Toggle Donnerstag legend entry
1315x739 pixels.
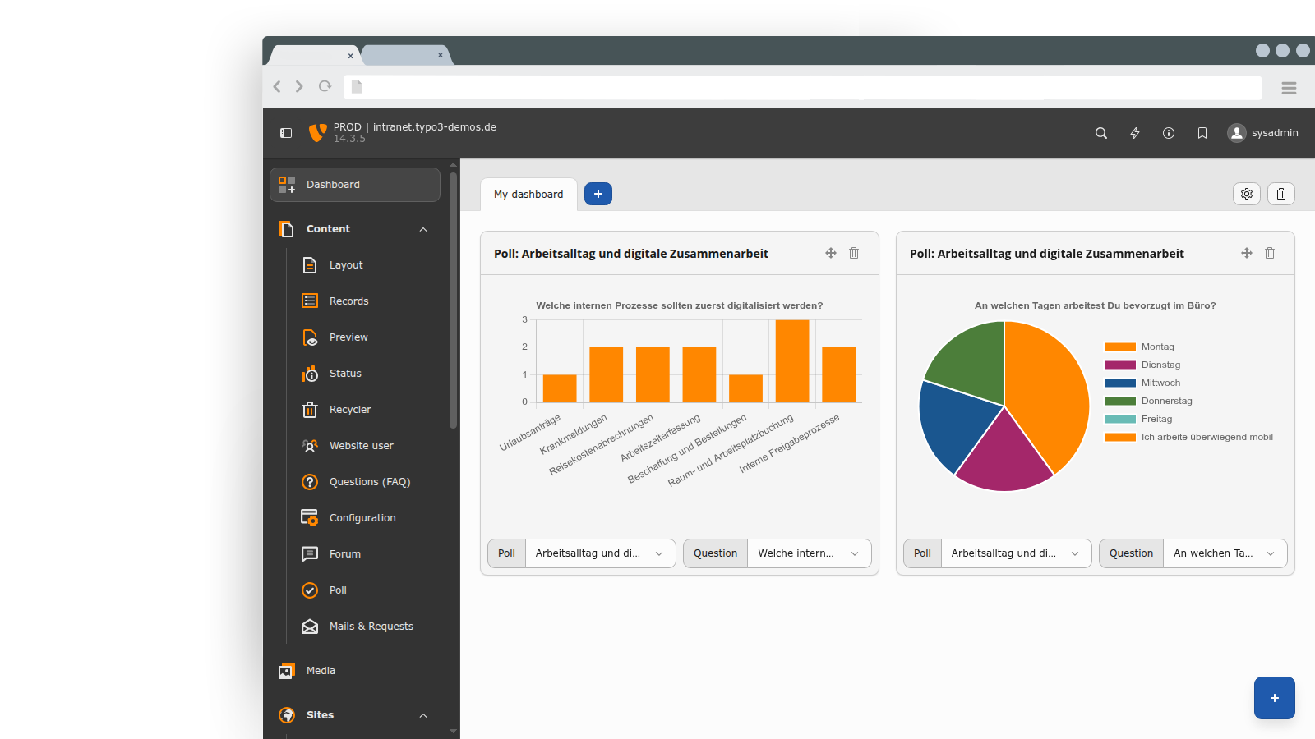pyautogui.click(x=1148, y=401)
